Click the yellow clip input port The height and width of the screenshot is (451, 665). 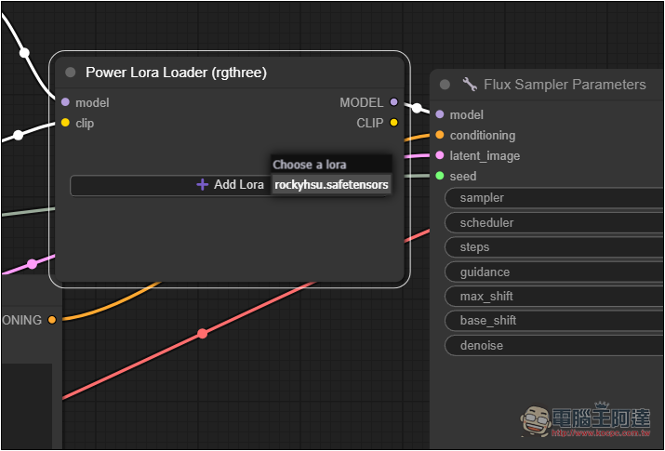[x=65, y=123]
